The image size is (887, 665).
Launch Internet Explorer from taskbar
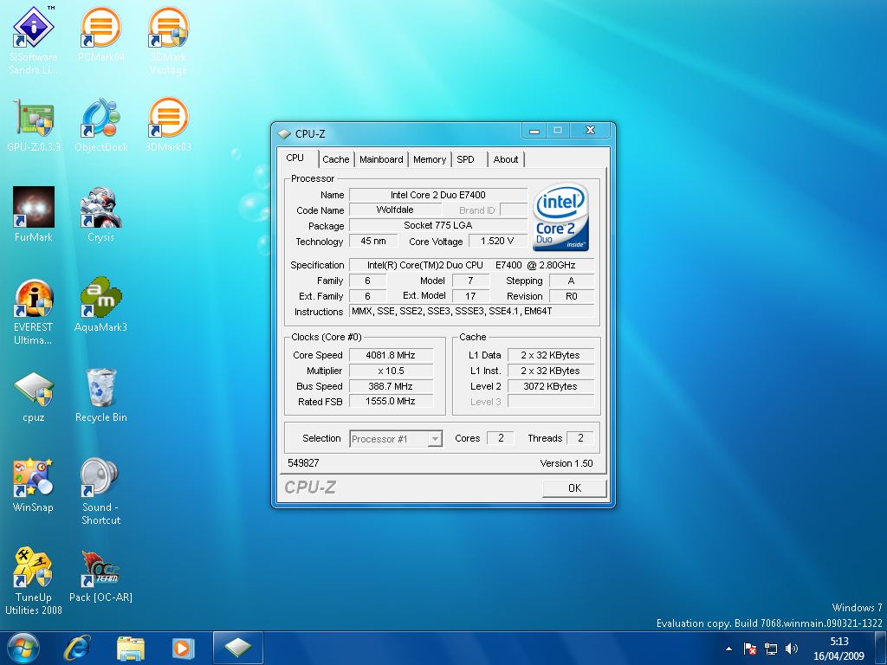[77, 649]
